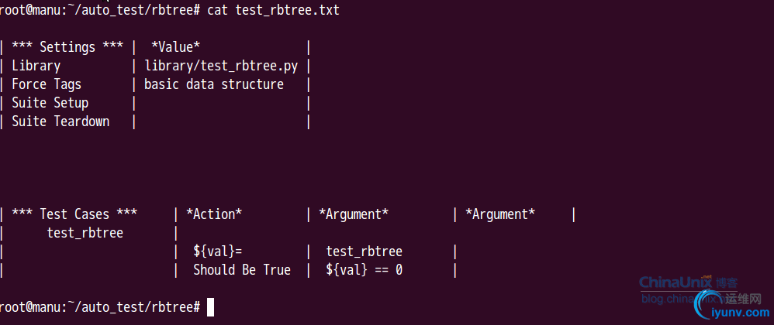
Task: Click the 'basic data structure' tag value
Action: tap(214, 84)
